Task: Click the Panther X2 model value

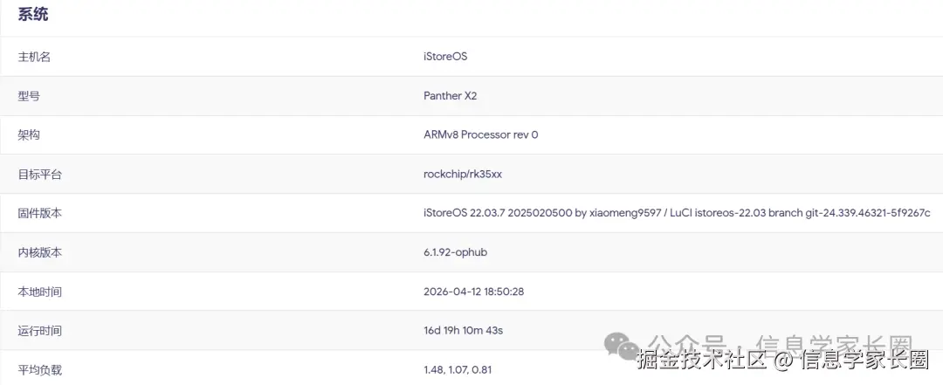Action: 450,96
